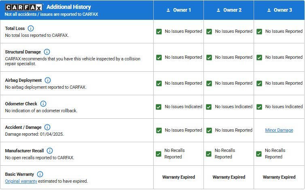Viewport: 305px width, 190px height.
Task: Click the Owner 1 person icon
Action: click(x=168, y=10)
